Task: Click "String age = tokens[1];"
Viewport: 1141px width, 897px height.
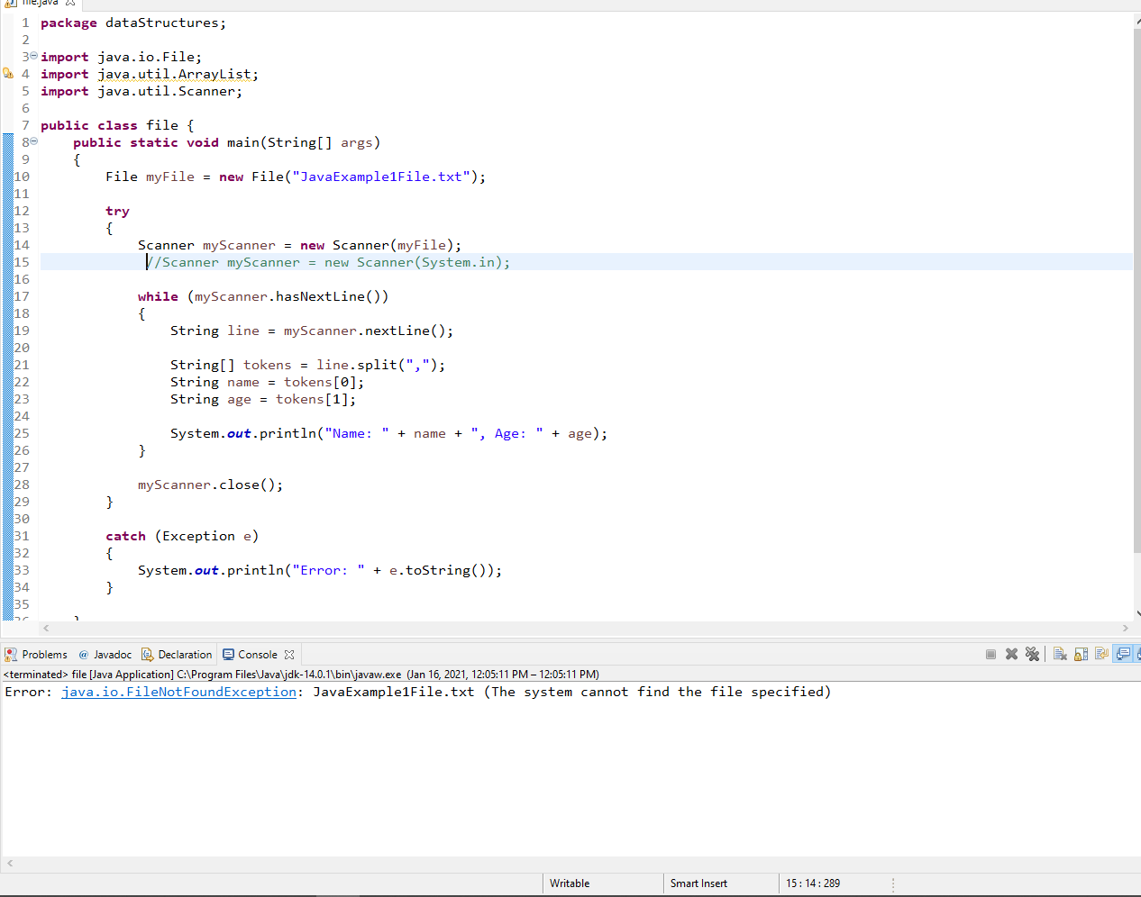Action: (263, 399)
